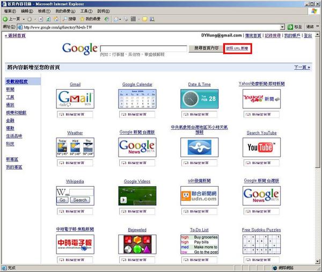Screen dimensions: 322x272
Task: Open the 我的帳戶 account link
Action: click(292, 35)
